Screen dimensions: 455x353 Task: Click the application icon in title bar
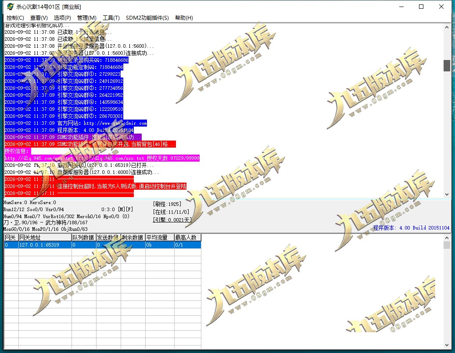point(10,7)
